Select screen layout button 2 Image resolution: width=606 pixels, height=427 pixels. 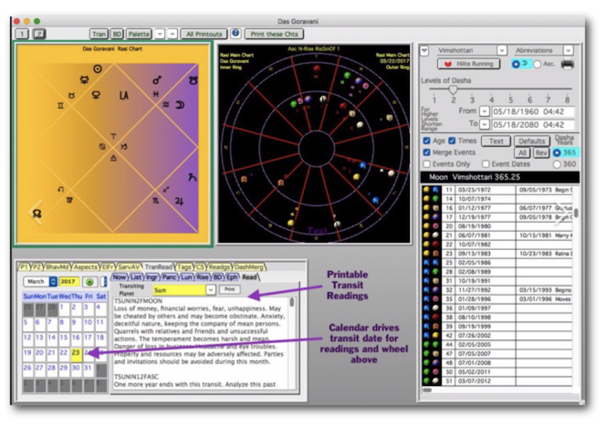point(39,33)
